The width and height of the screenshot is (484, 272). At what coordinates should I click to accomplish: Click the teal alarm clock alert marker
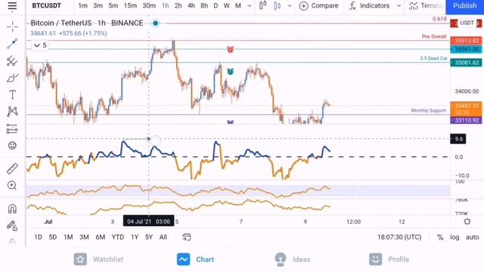tap(230, 72)
